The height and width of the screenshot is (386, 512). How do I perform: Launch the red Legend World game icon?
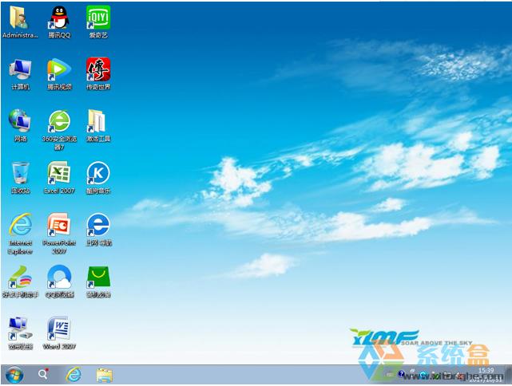tap(98, 69)
